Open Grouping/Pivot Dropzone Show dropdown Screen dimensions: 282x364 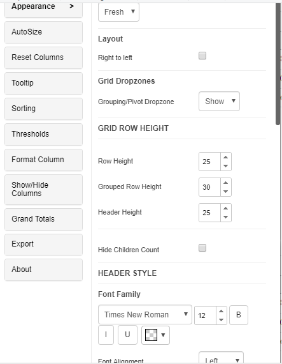(219, 101)
